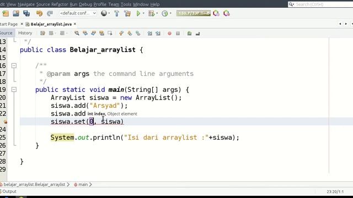Click the New Project icon in main toolbar
Viewport: 353px width, 198px height.
[6, 13]
